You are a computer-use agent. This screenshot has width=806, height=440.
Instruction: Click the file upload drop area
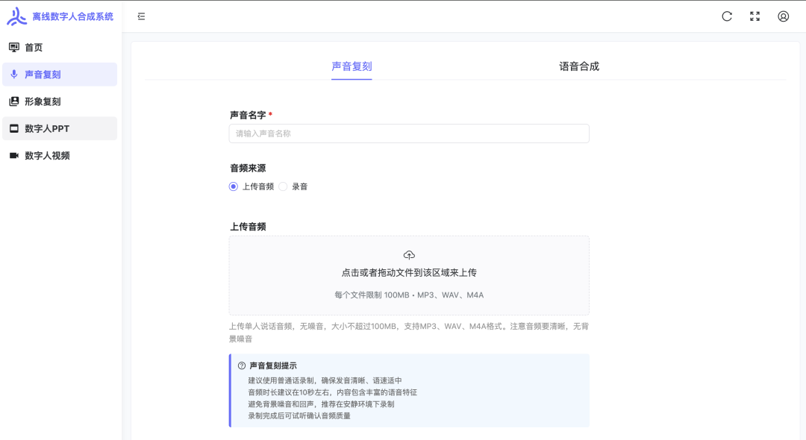tap(409, 274)
